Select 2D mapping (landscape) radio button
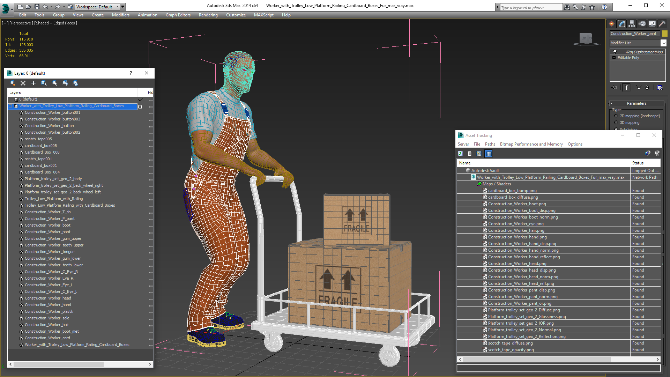Viewport: 670px width, 377px height. click(616, 116)
